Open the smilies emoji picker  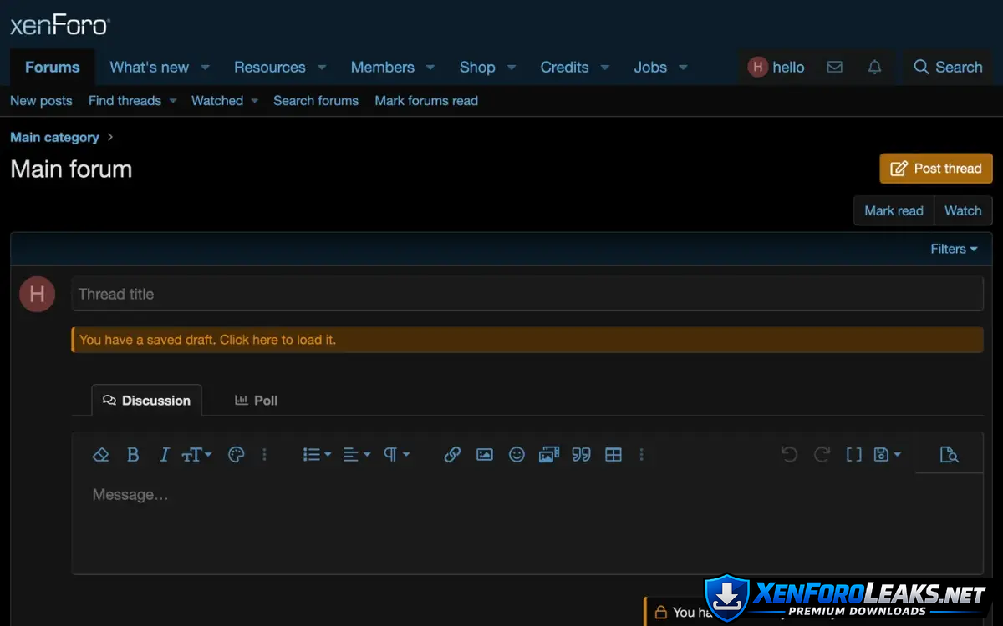pos(517,455)
